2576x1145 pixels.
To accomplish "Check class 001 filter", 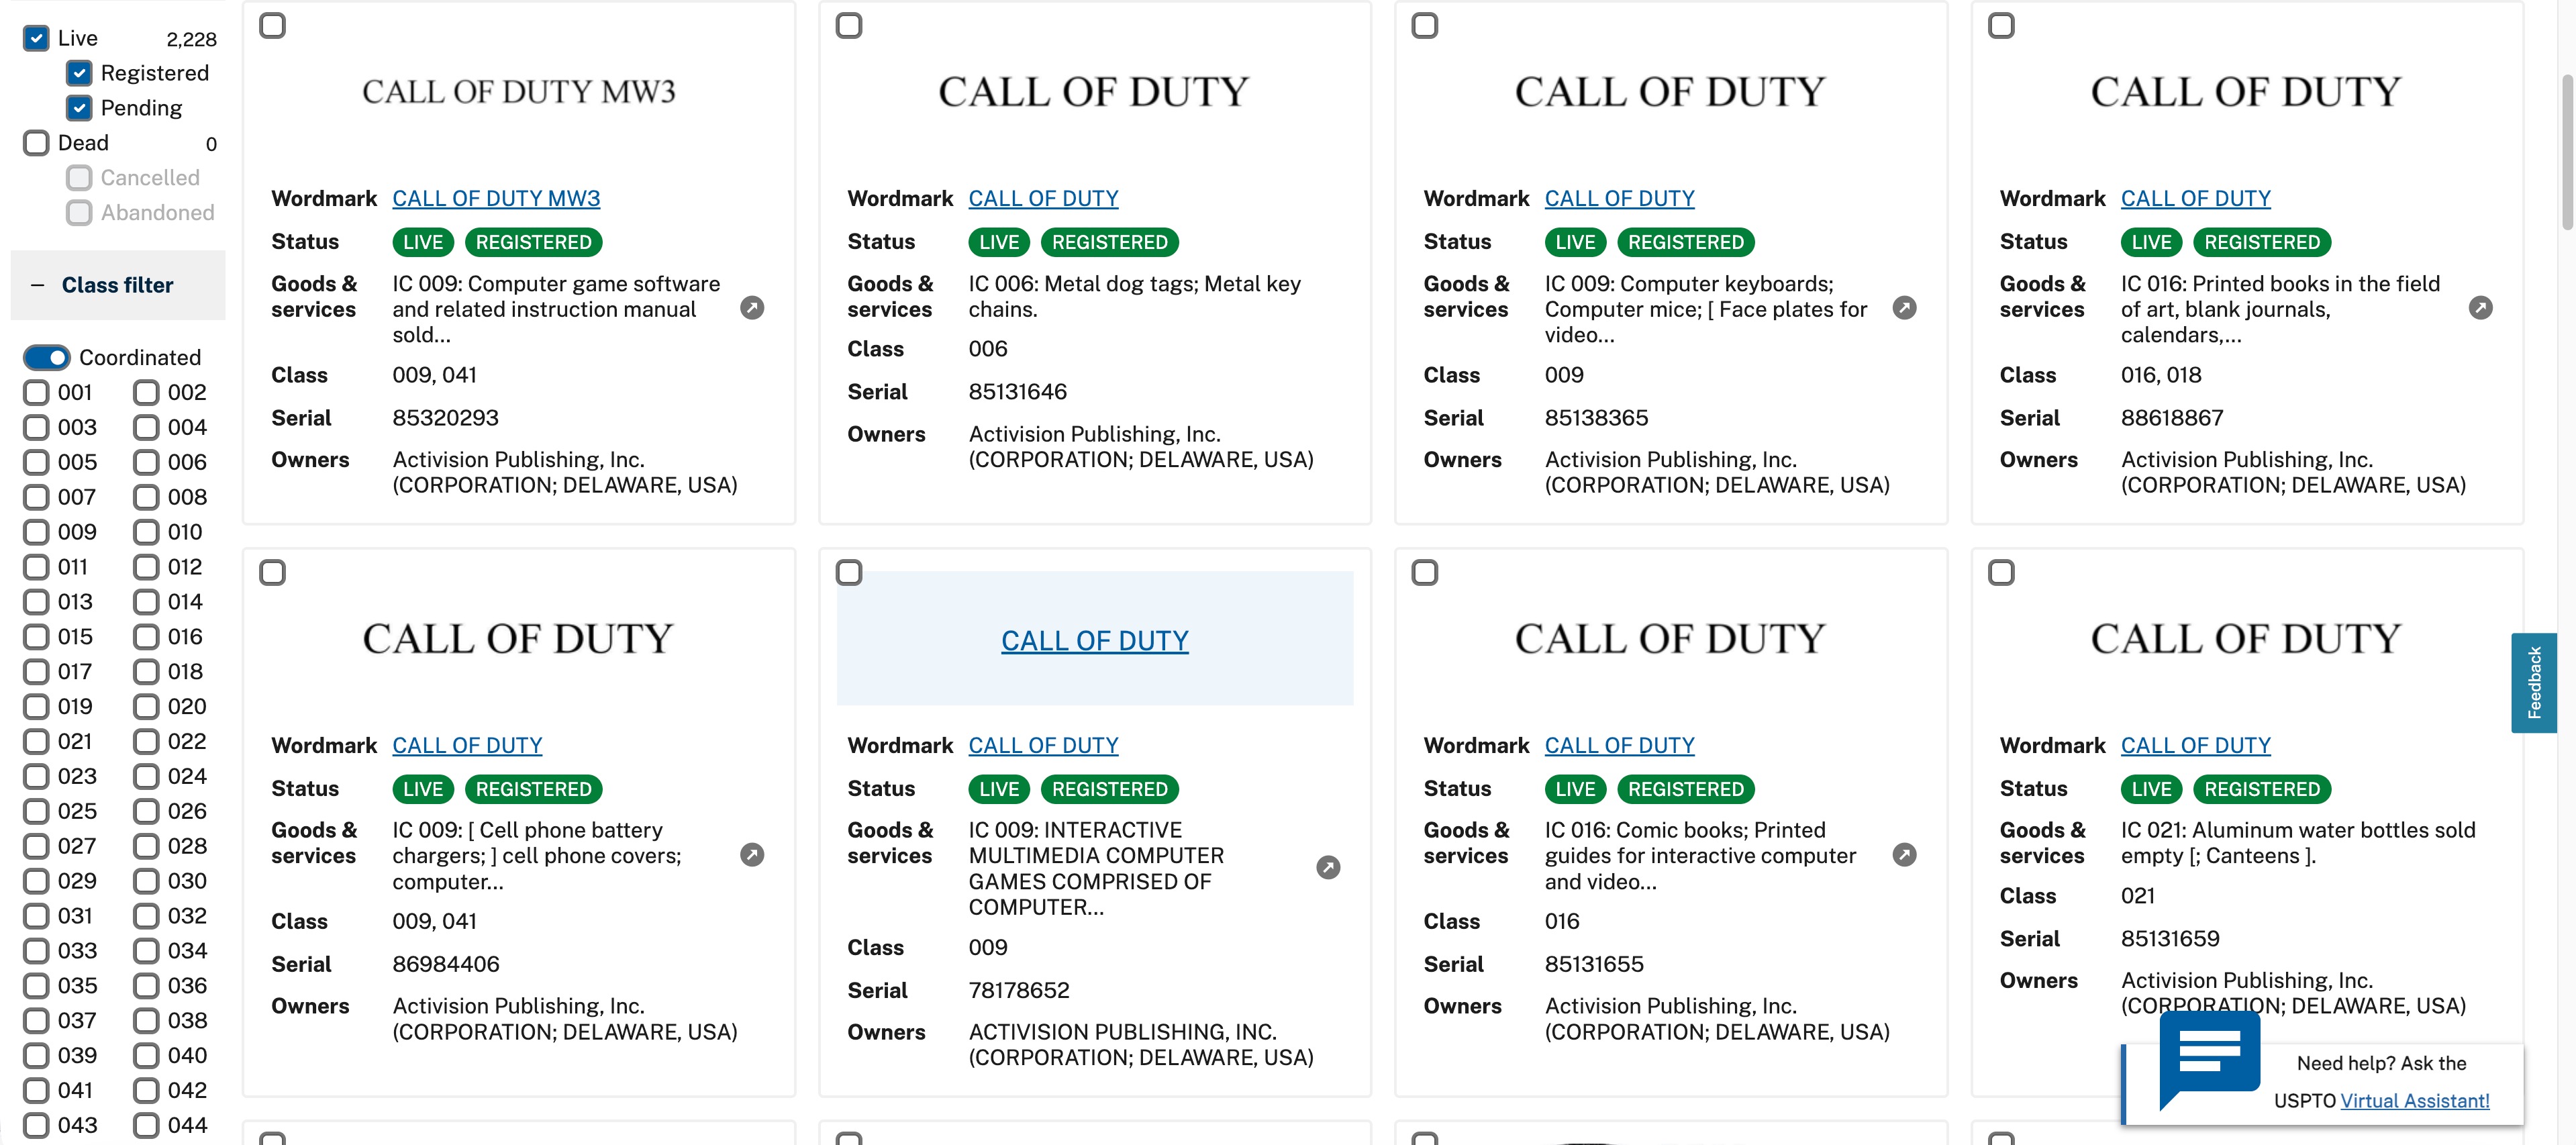I will [36, 392].
